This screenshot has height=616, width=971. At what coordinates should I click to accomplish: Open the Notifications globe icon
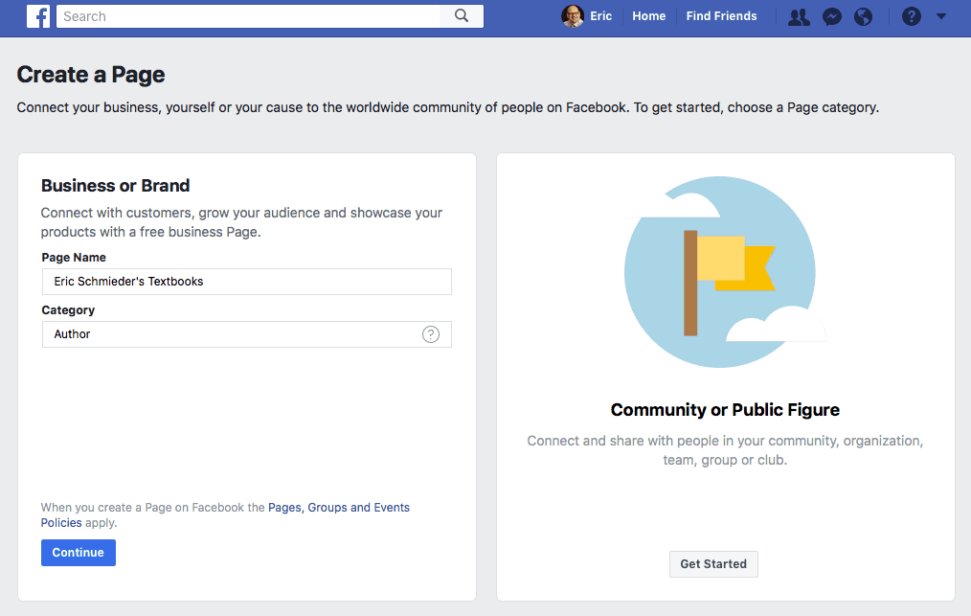[863, 16]
